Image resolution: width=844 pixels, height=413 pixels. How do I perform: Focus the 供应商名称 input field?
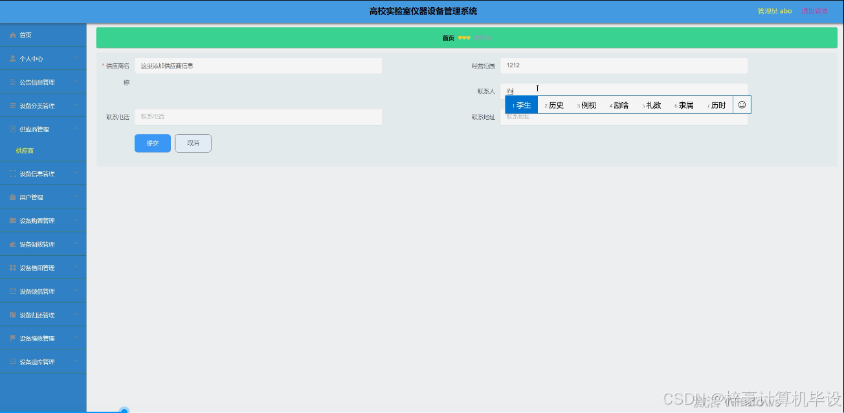258,65
